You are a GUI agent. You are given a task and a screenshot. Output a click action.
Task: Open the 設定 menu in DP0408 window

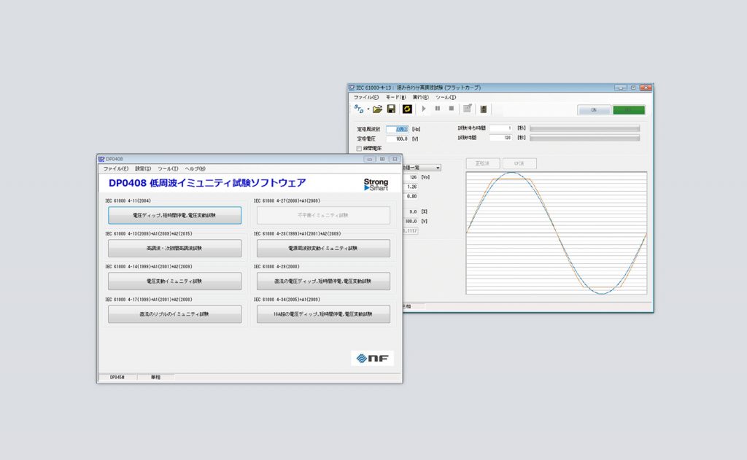(x=143, y=168)
